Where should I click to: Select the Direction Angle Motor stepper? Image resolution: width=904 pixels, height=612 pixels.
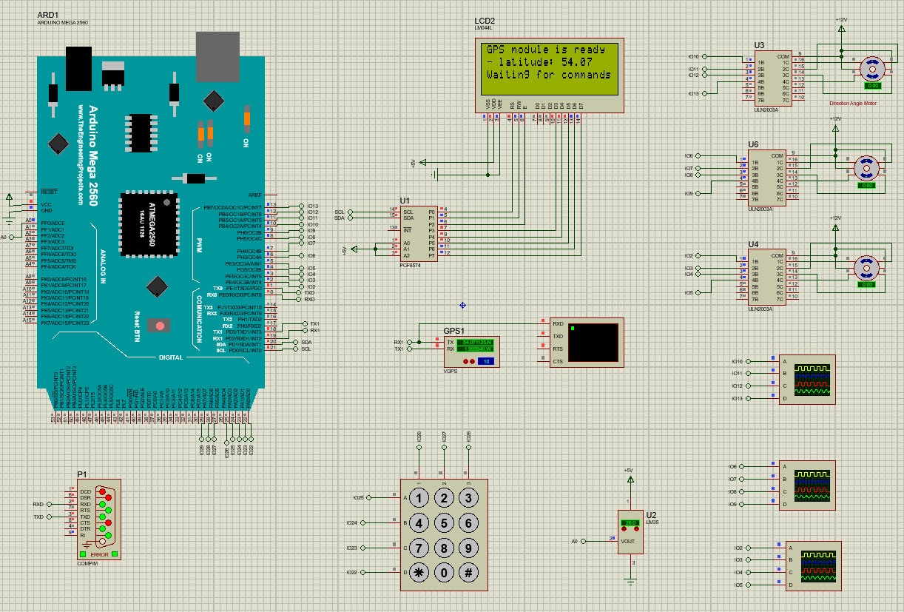tap(871, 70)
